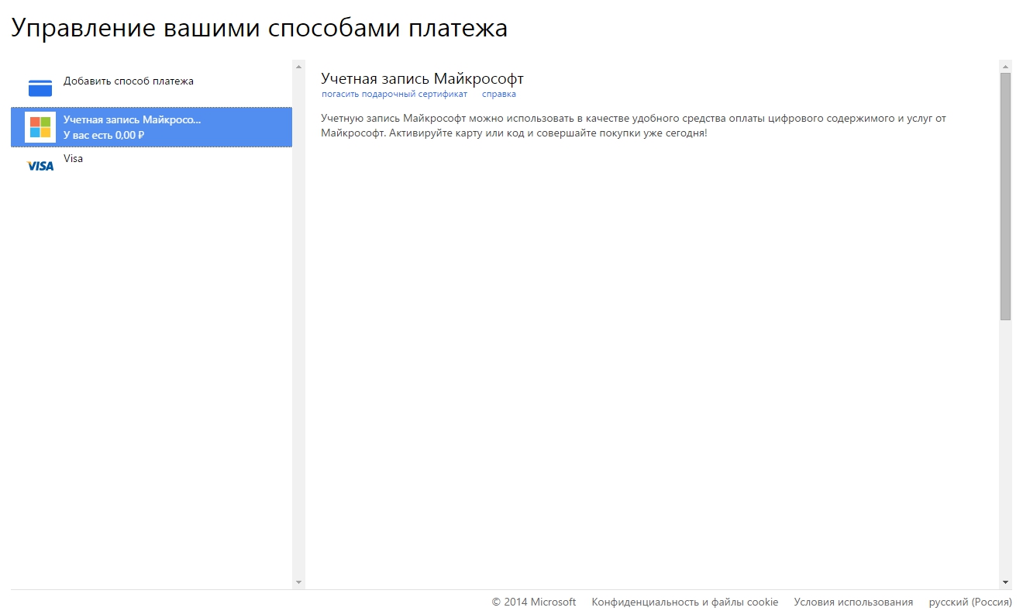The image size is (1023, 611).
Task: Open 'погасить подарочный сертификат' link
Action: pyautogui.click(x=394, y=94)
